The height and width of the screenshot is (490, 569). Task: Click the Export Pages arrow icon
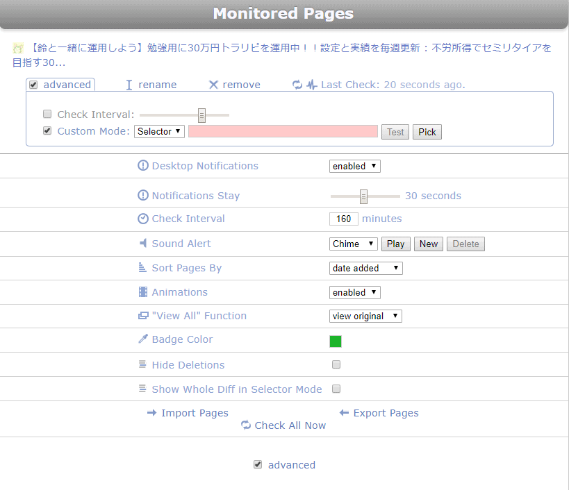[x=344, y=413]
